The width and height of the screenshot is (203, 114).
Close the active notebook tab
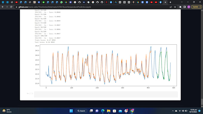[165, 2]
